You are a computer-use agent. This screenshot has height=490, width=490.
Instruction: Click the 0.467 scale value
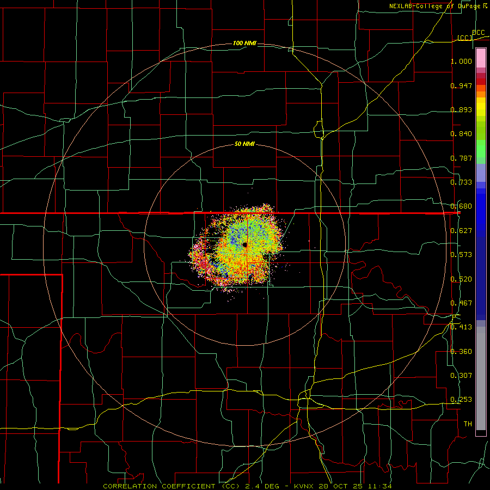[461, 303]
